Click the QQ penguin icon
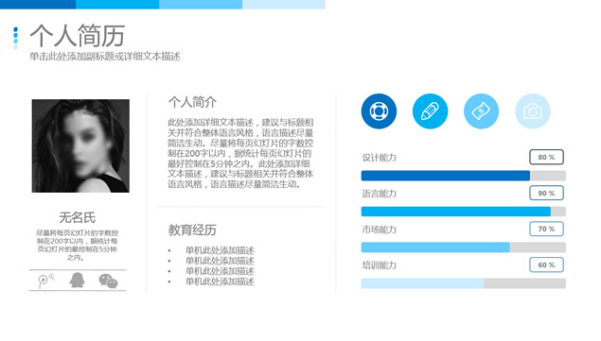601x341 pixels. click(x=77, y=281)
